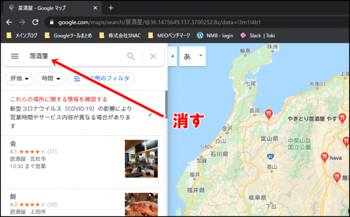Screen dimensions: 350x217
Task: Click the address bar URL
Action: [159, 22]
